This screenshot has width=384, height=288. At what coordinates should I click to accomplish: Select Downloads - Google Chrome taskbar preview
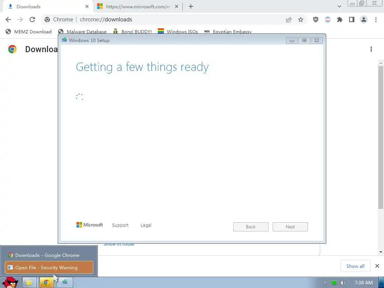click(49, 255)
